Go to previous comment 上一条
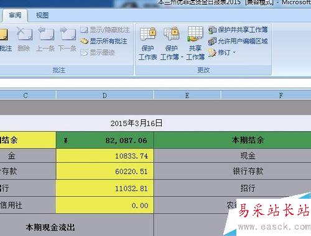 coord(45,39)
